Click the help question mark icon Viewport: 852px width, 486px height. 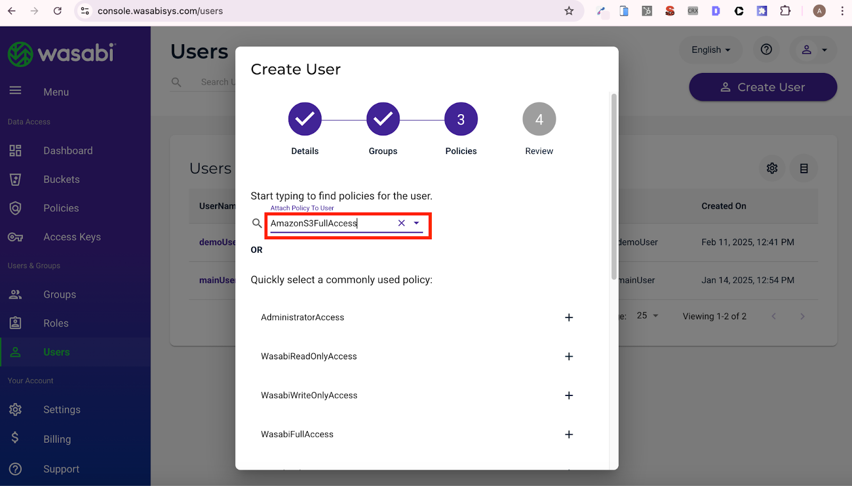[x=766, y=50]
